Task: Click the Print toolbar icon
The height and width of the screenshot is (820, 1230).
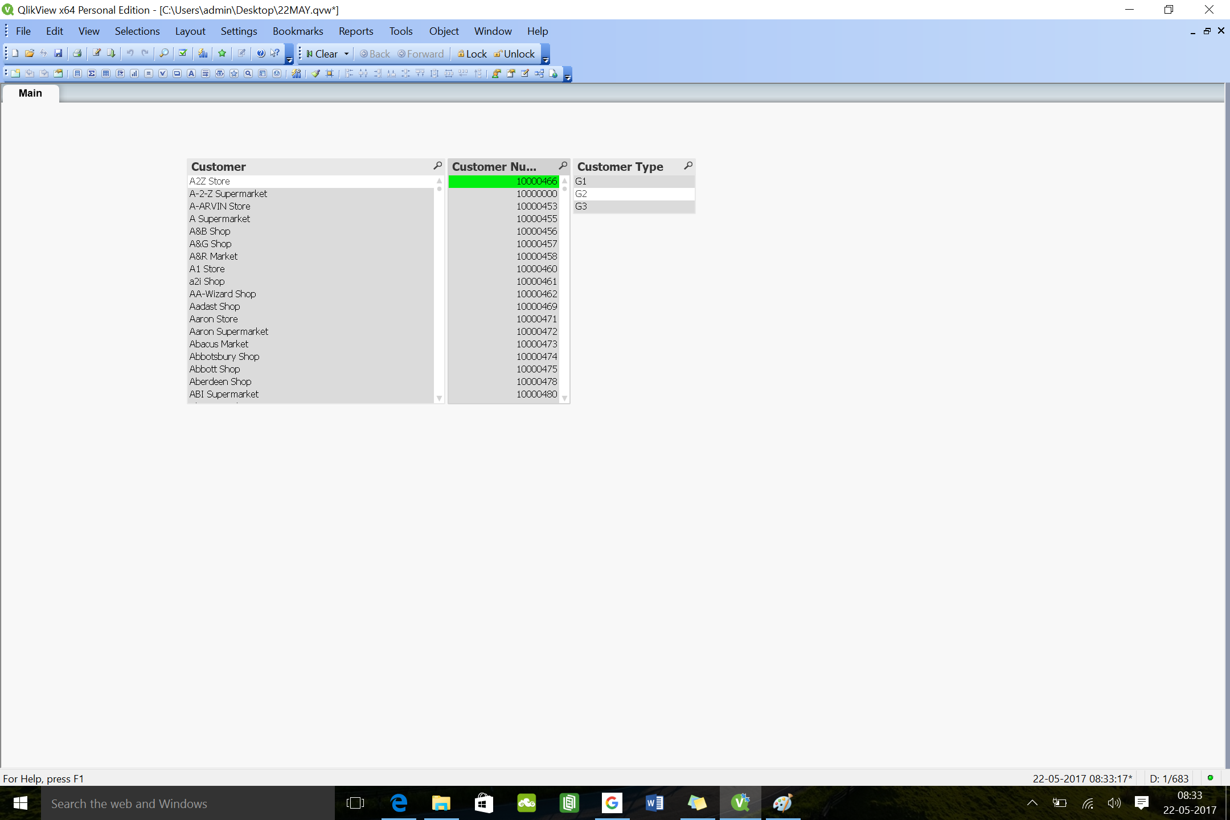Action: click(77, 54)
